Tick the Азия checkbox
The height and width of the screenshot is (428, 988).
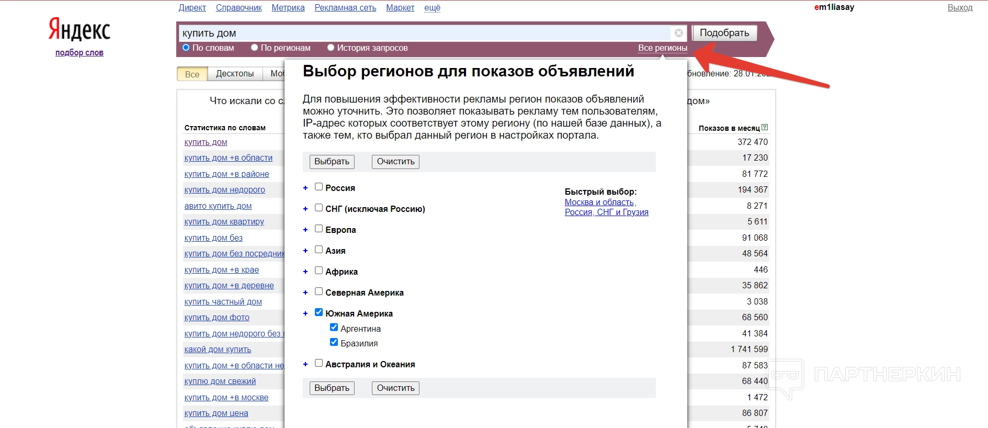319,250
